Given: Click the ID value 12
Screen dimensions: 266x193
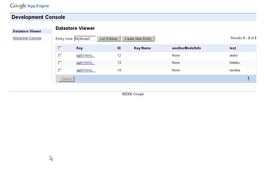Looking at the screenshot, I should coord(119,56).
